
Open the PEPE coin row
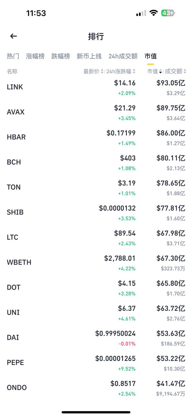click(x=96, y=362)
